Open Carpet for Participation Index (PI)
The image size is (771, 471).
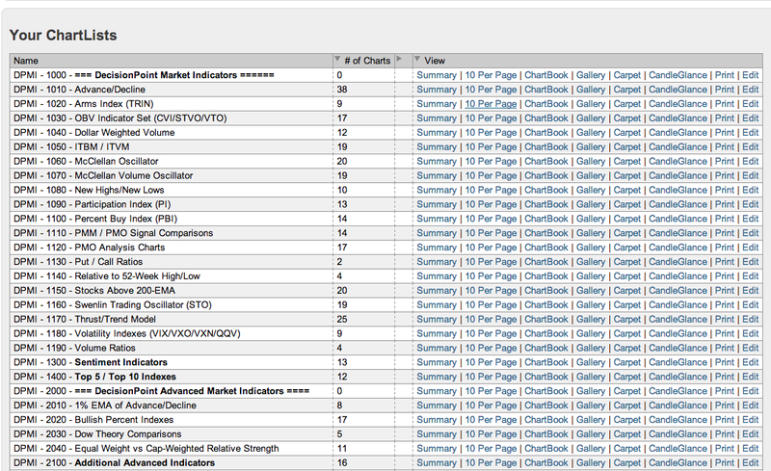point(627,204)
